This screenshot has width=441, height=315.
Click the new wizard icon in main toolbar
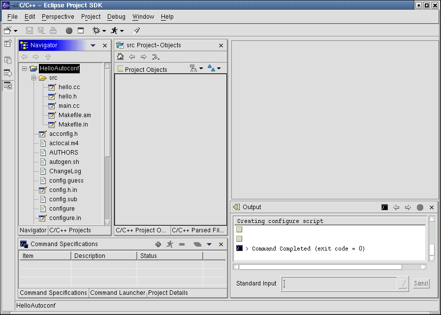tap(8, 31)
